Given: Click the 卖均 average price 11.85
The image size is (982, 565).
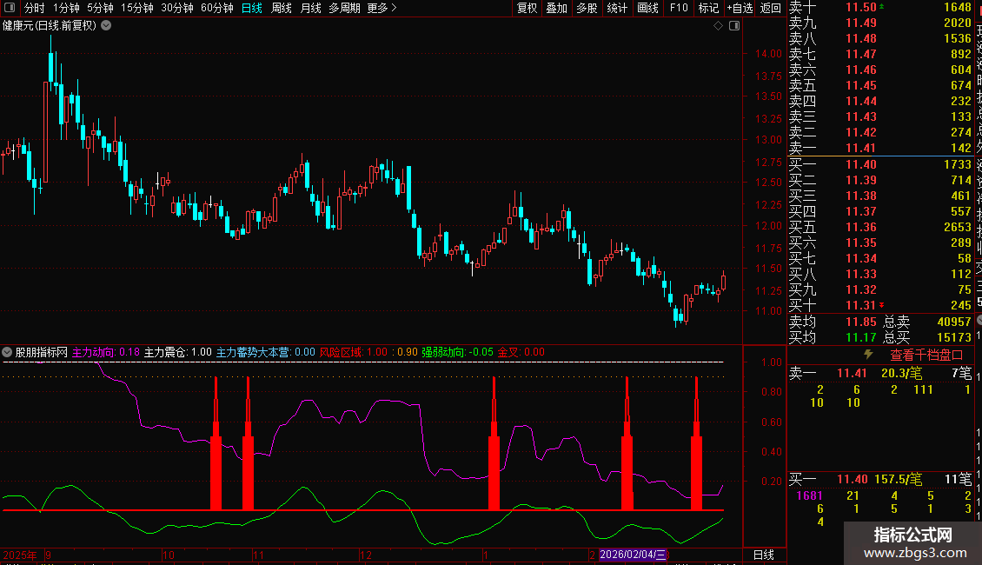Looking at the screenshot, I should (860, 322).
